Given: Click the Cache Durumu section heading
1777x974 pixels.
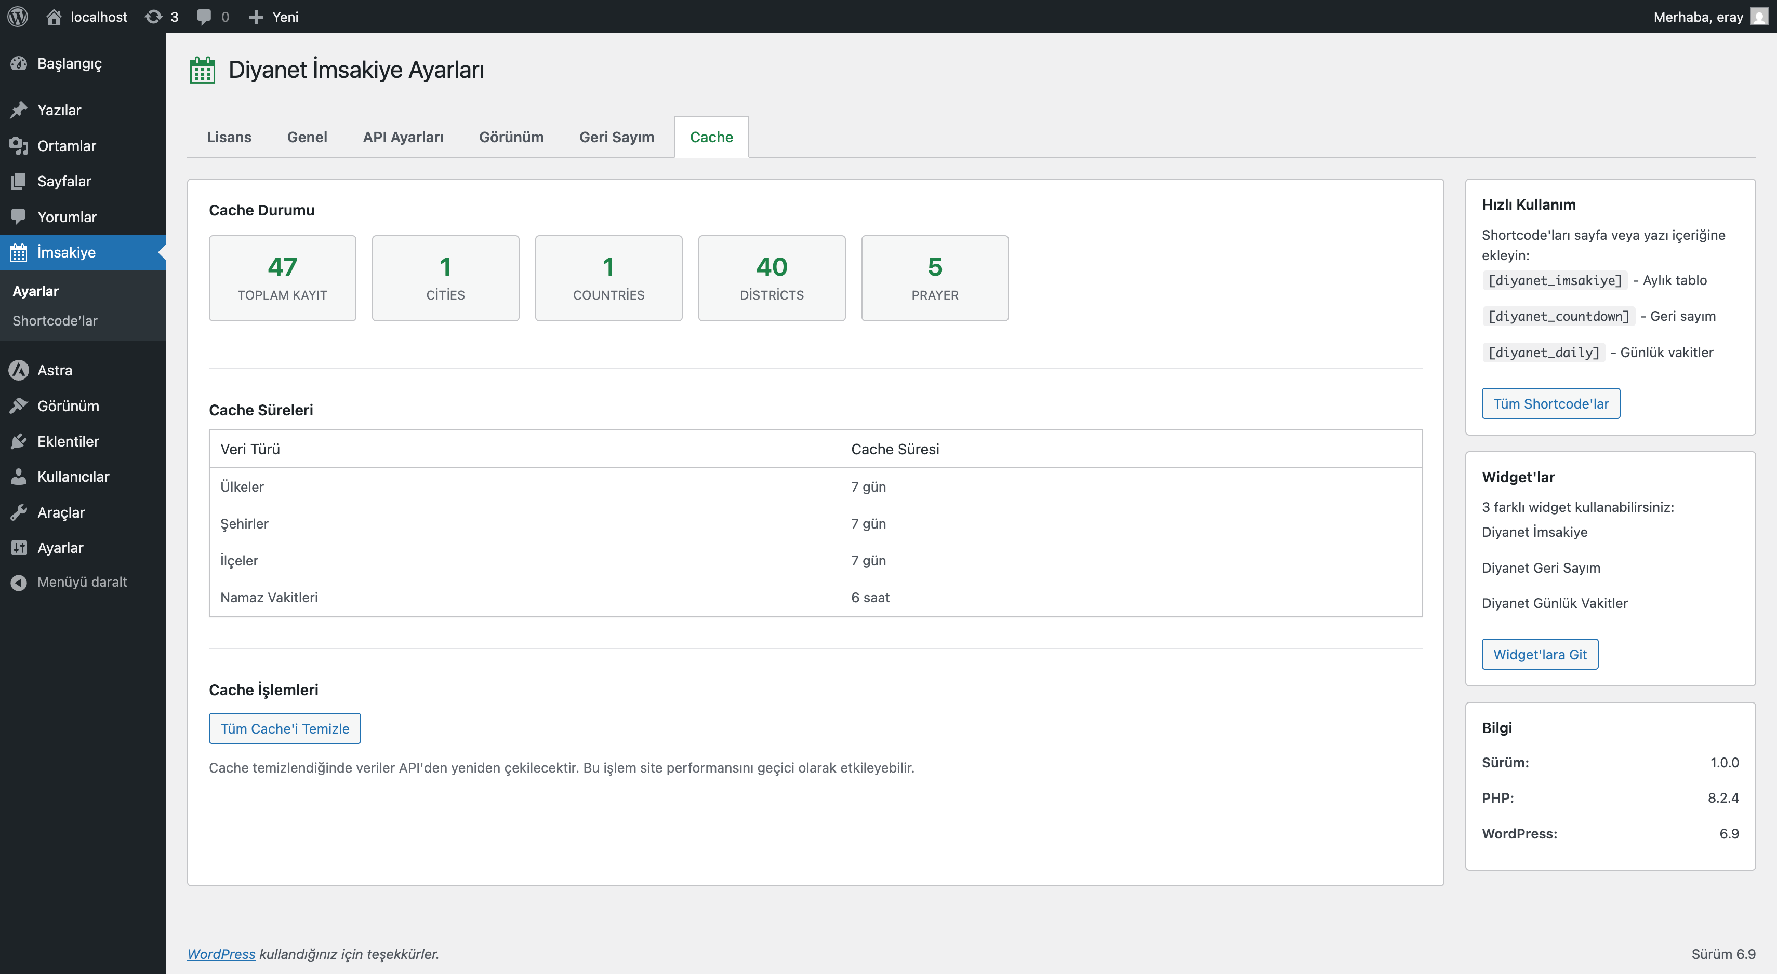Looking at the screenshot, I should 261,210.
